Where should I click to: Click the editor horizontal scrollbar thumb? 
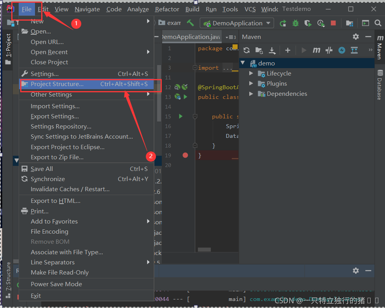204,250
